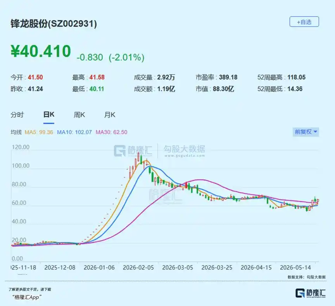Image resolution: width=335 pixels, height=306 pixels.
Task: Click 52周最低 value 14.36
Action: point(295,89)
